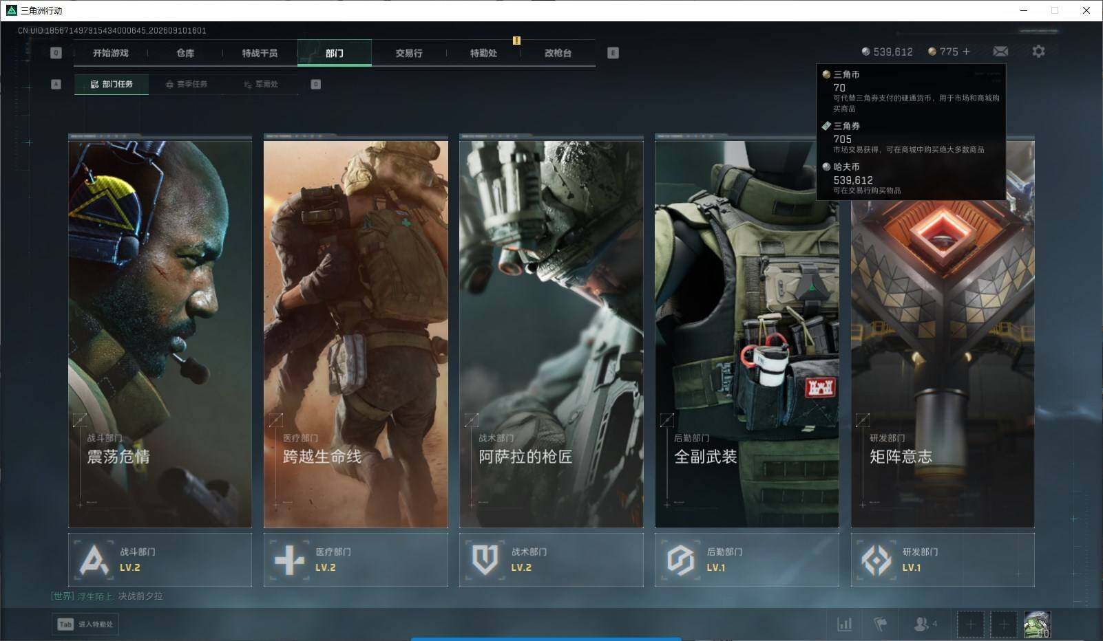The height and width of the screenshot is (641, 1103).
Task: Click the plus icon beside 775
Action: pos(966,52)
